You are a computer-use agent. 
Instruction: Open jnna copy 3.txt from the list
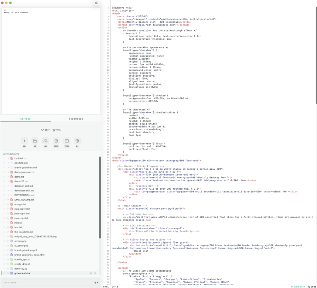pyautogui.click(x=22, y=214)
